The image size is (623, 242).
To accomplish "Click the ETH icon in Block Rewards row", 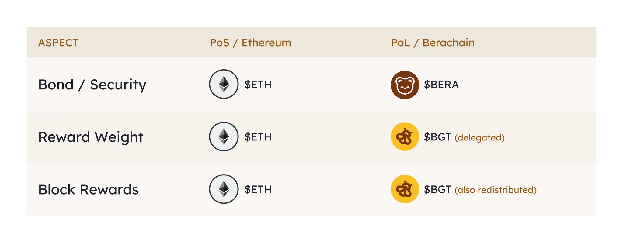I will 224,189.
